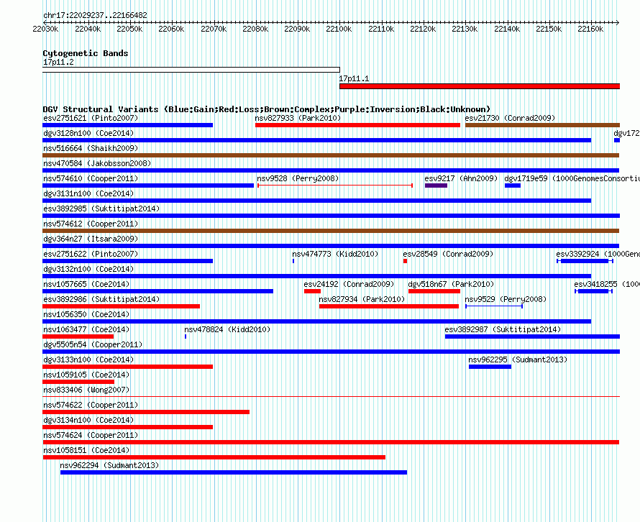
Task: Click the dgv364n27 (Itsara2009) label
Action: pos(91,239)
